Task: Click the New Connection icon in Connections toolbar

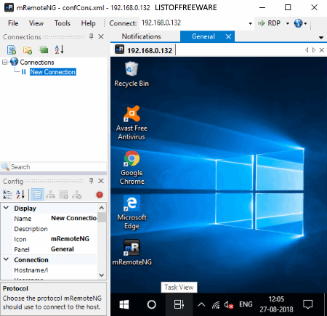Action: click(12, 49)
